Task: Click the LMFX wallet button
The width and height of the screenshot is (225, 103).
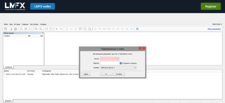Action: coord(42,6)
